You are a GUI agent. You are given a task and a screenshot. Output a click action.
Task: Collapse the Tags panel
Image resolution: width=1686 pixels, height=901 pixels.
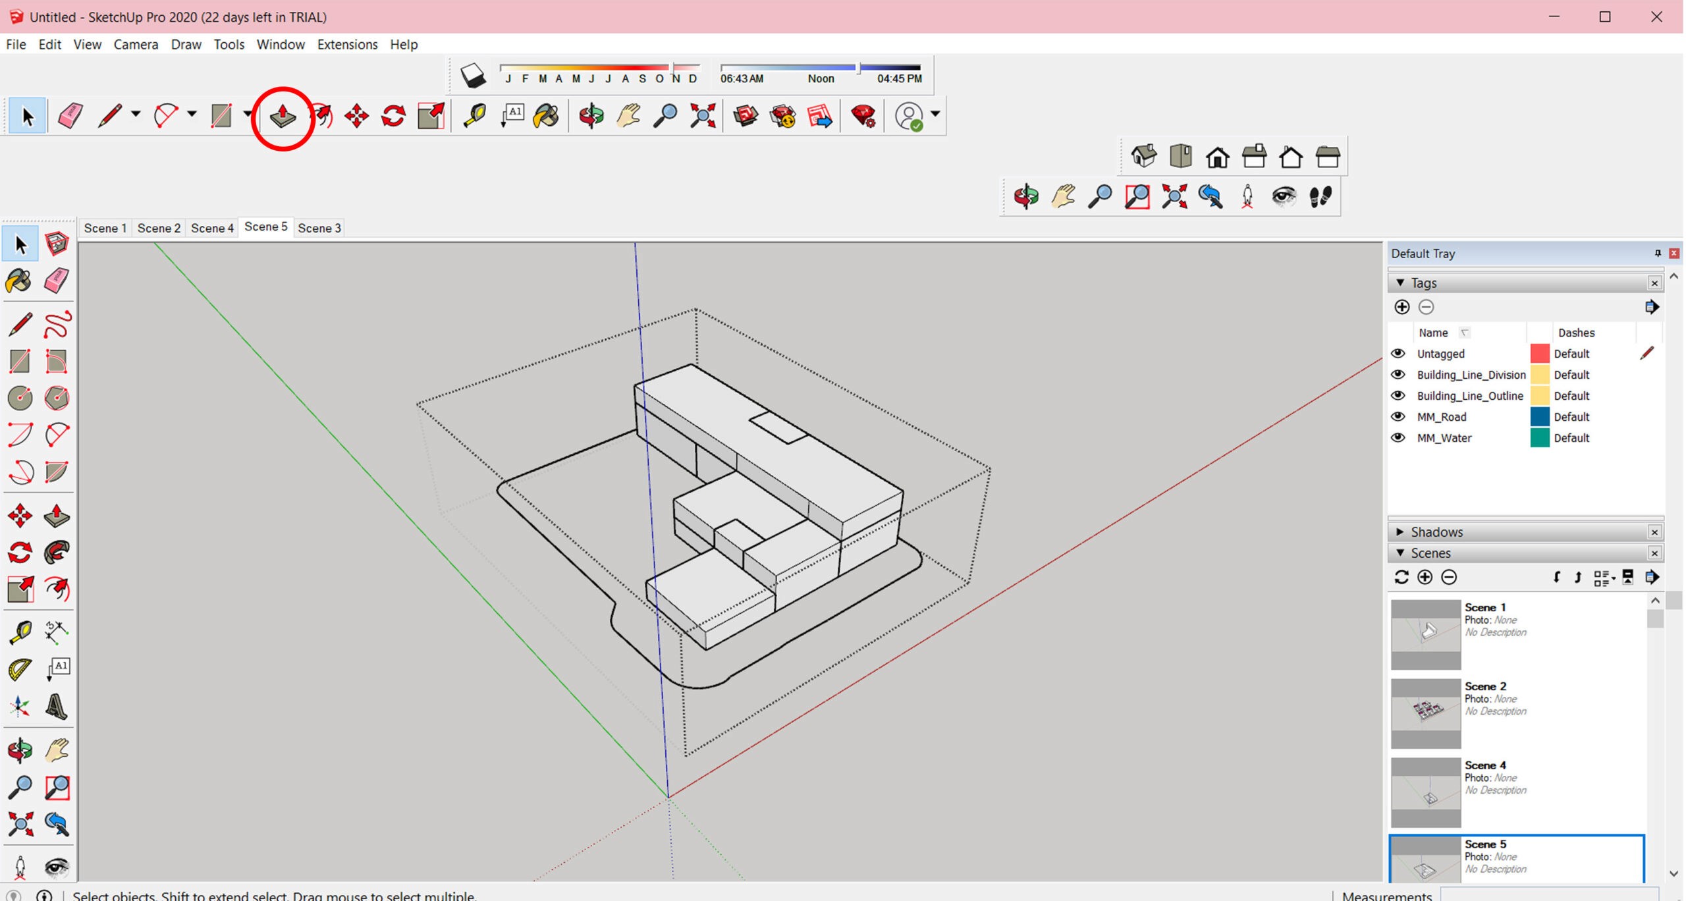pos(1400,283)
